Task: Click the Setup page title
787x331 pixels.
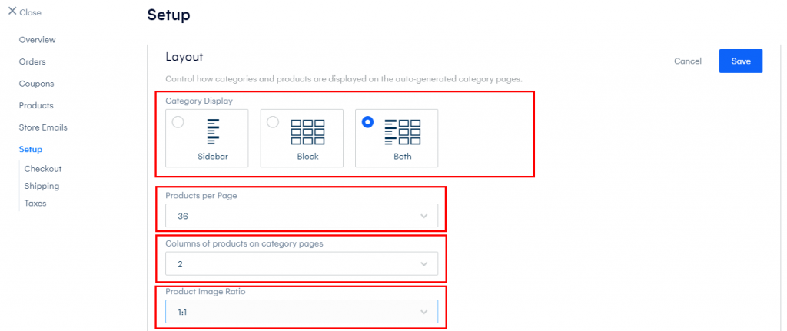Action: pos(168,15)
